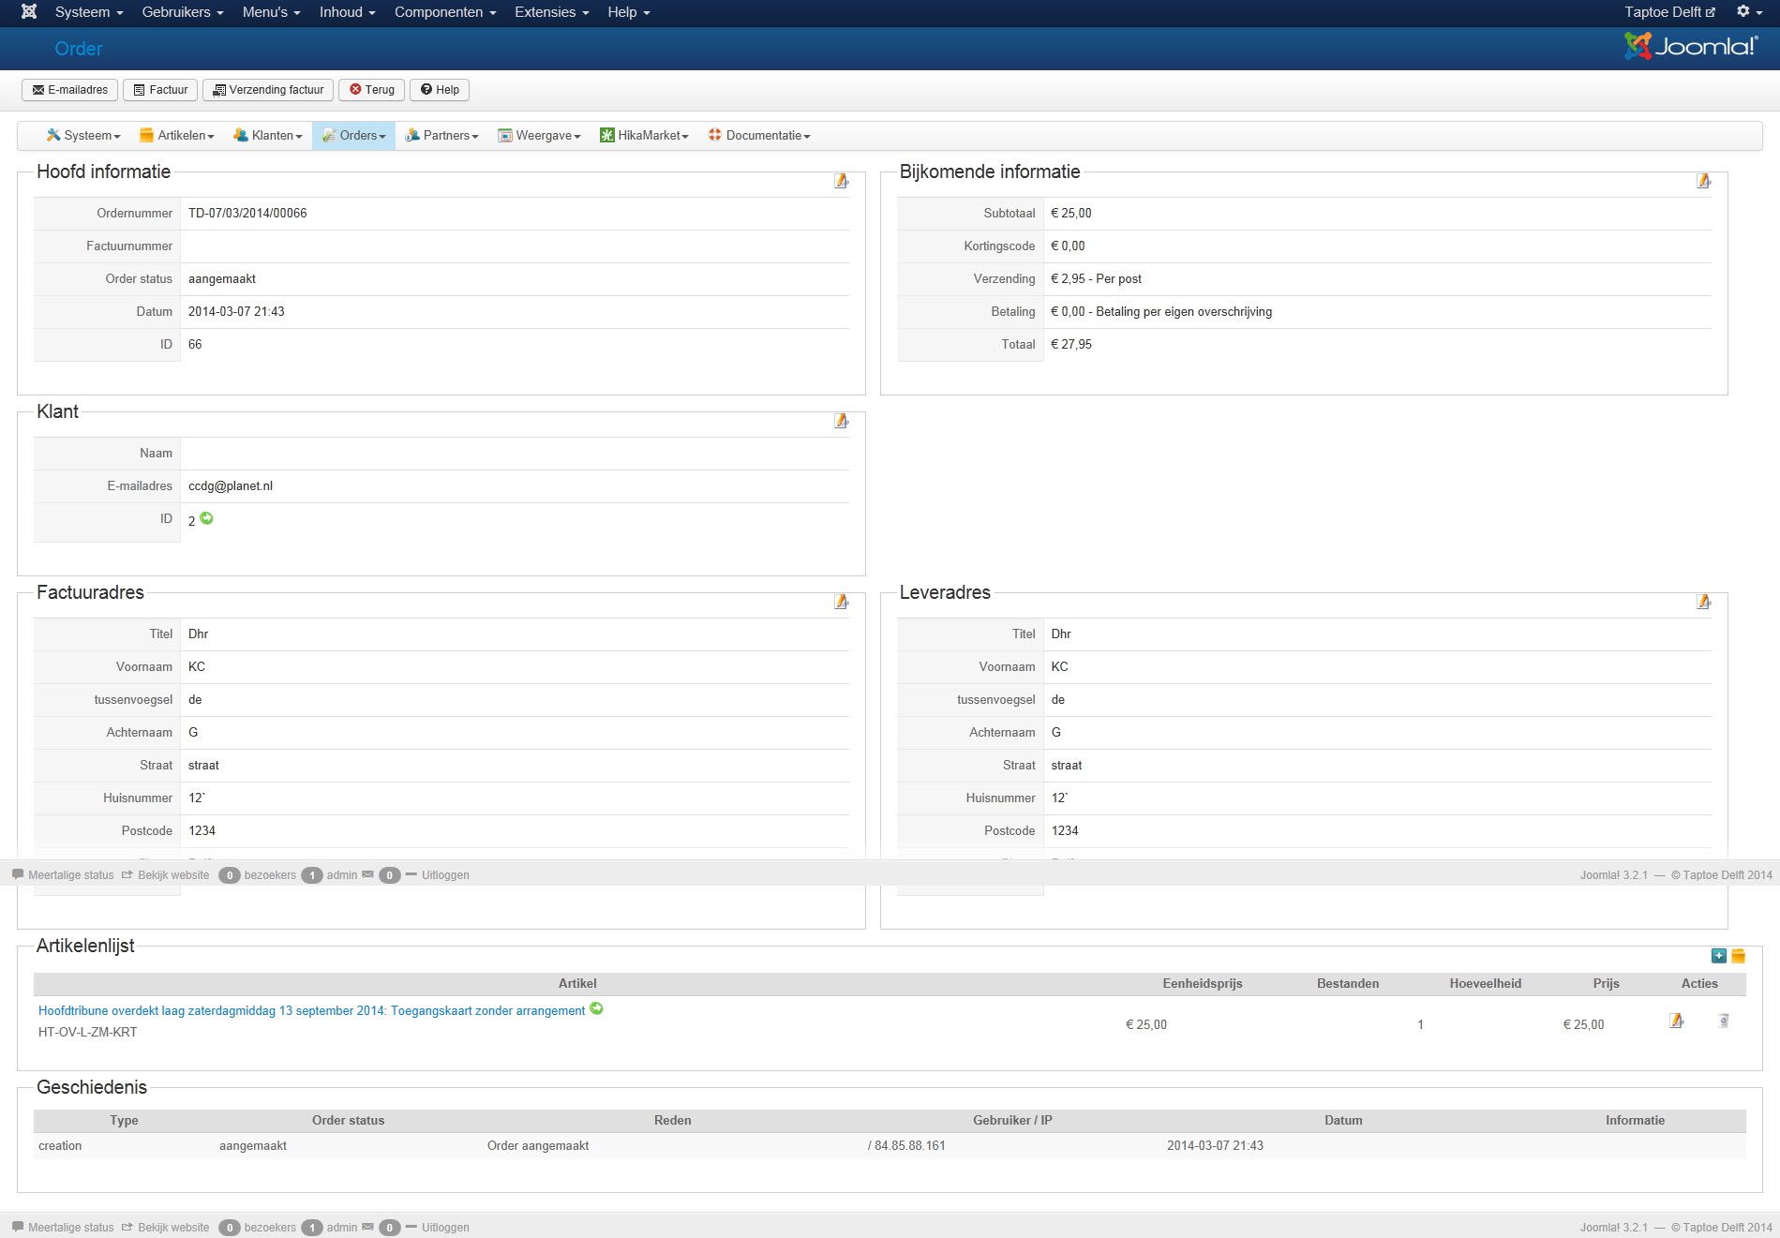
Task: Edit the Leveradres with its pencil icon
Action: point(1703,602)
